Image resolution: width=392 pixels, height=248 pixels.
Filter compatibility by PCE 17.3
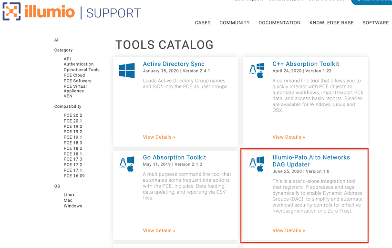[x=73, y=159]
